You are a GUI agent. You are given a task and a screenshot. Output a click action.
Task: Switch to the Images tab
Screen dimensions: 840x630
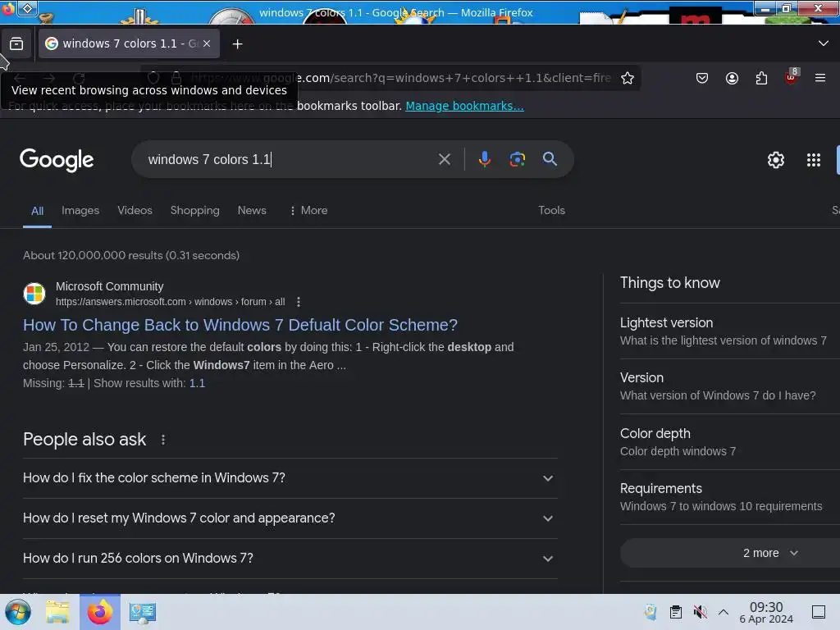click(x=80, y=211)
